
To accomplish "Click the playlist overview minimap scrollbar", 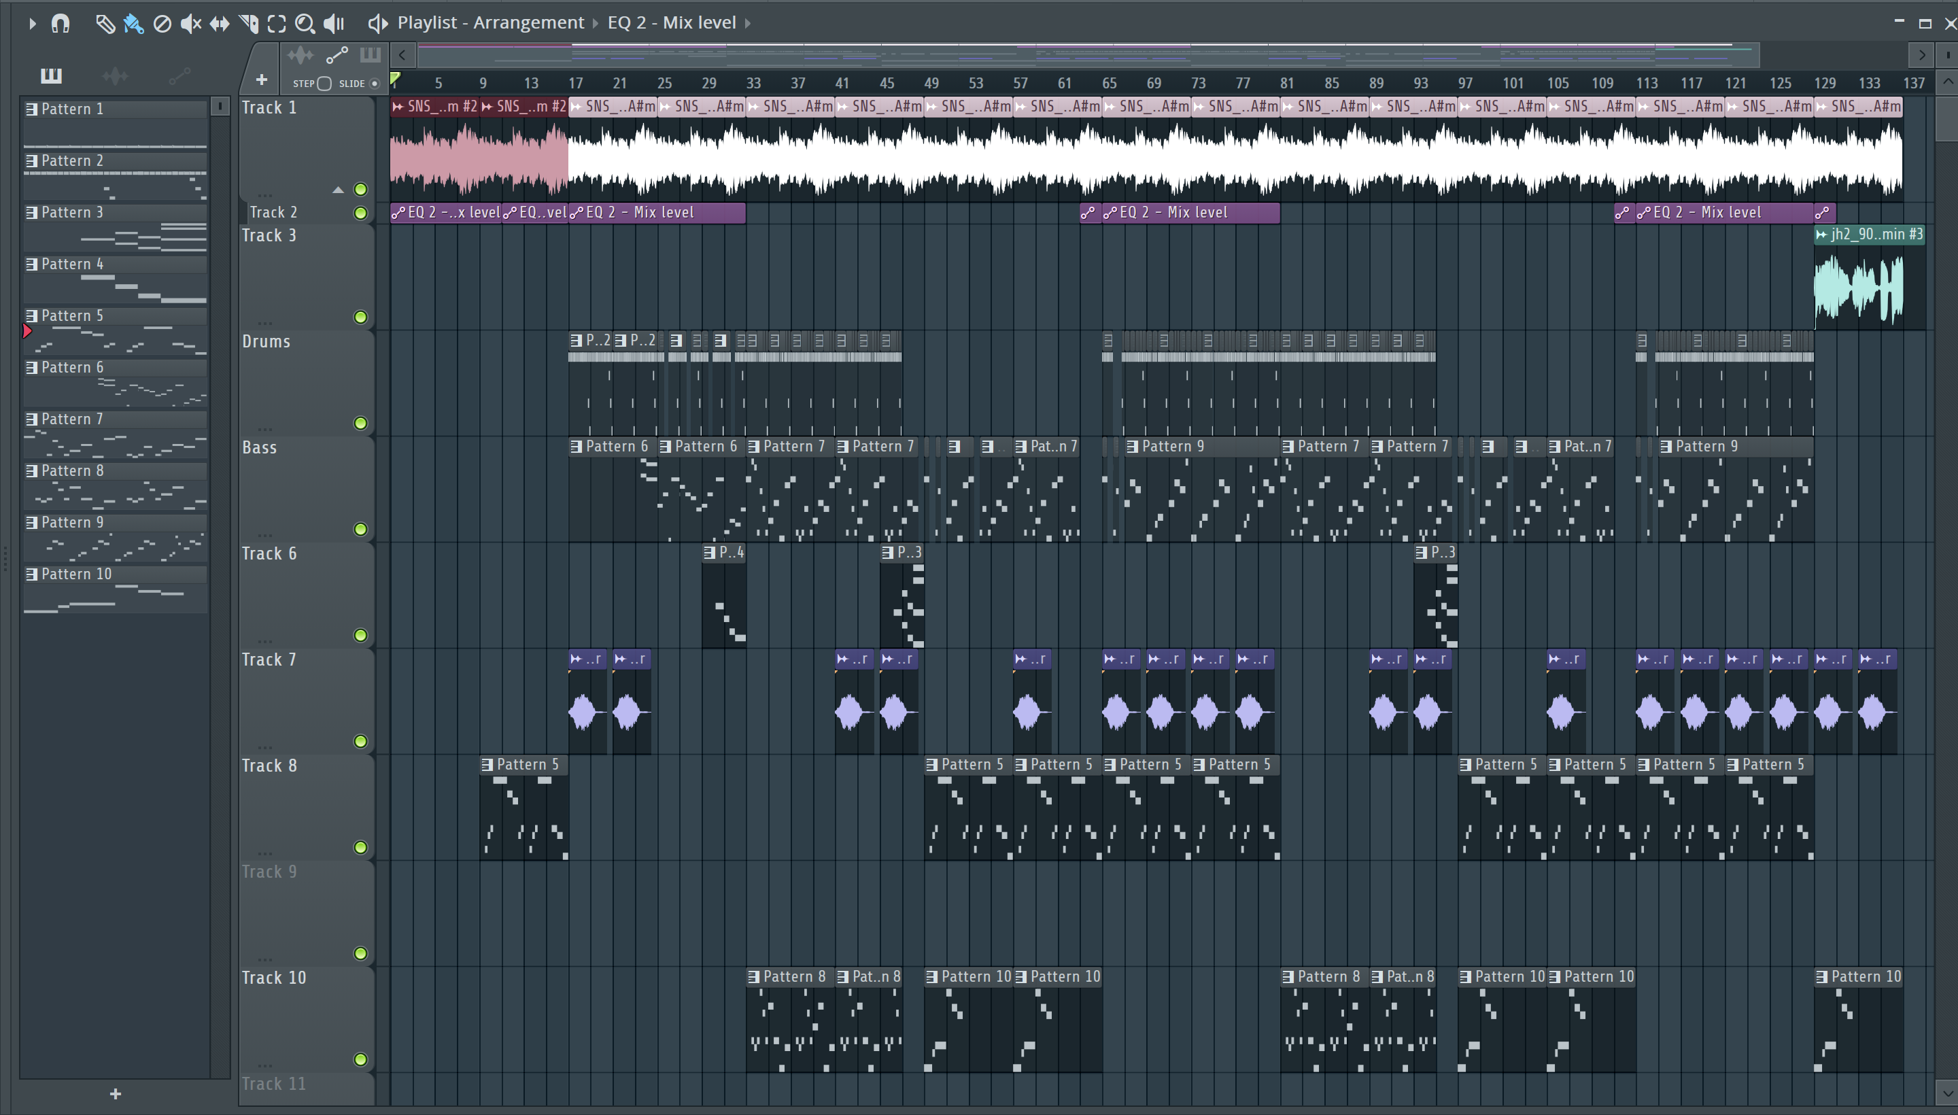I will pyautogui.click(x=1087, y=55).
